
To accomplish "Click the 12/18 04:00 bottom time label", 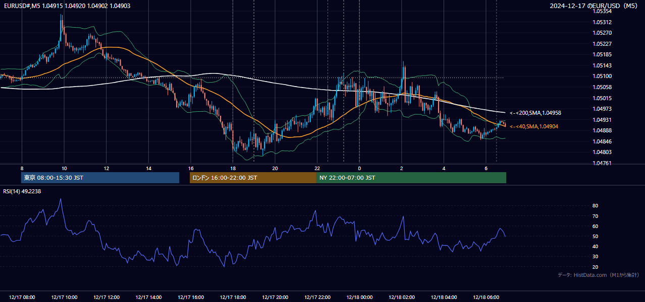I will tap(444, 297).
